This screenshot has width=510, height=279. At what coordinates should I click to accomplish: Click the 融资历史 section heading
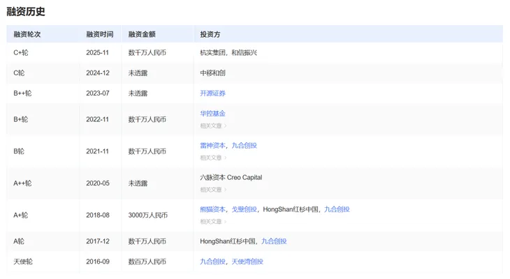click(x=26, y=11)
